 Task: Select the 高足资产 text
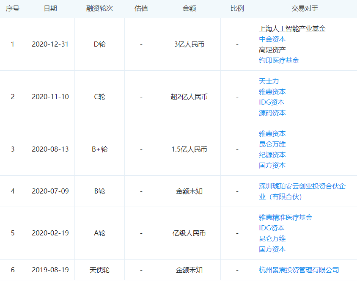point(272,50)
